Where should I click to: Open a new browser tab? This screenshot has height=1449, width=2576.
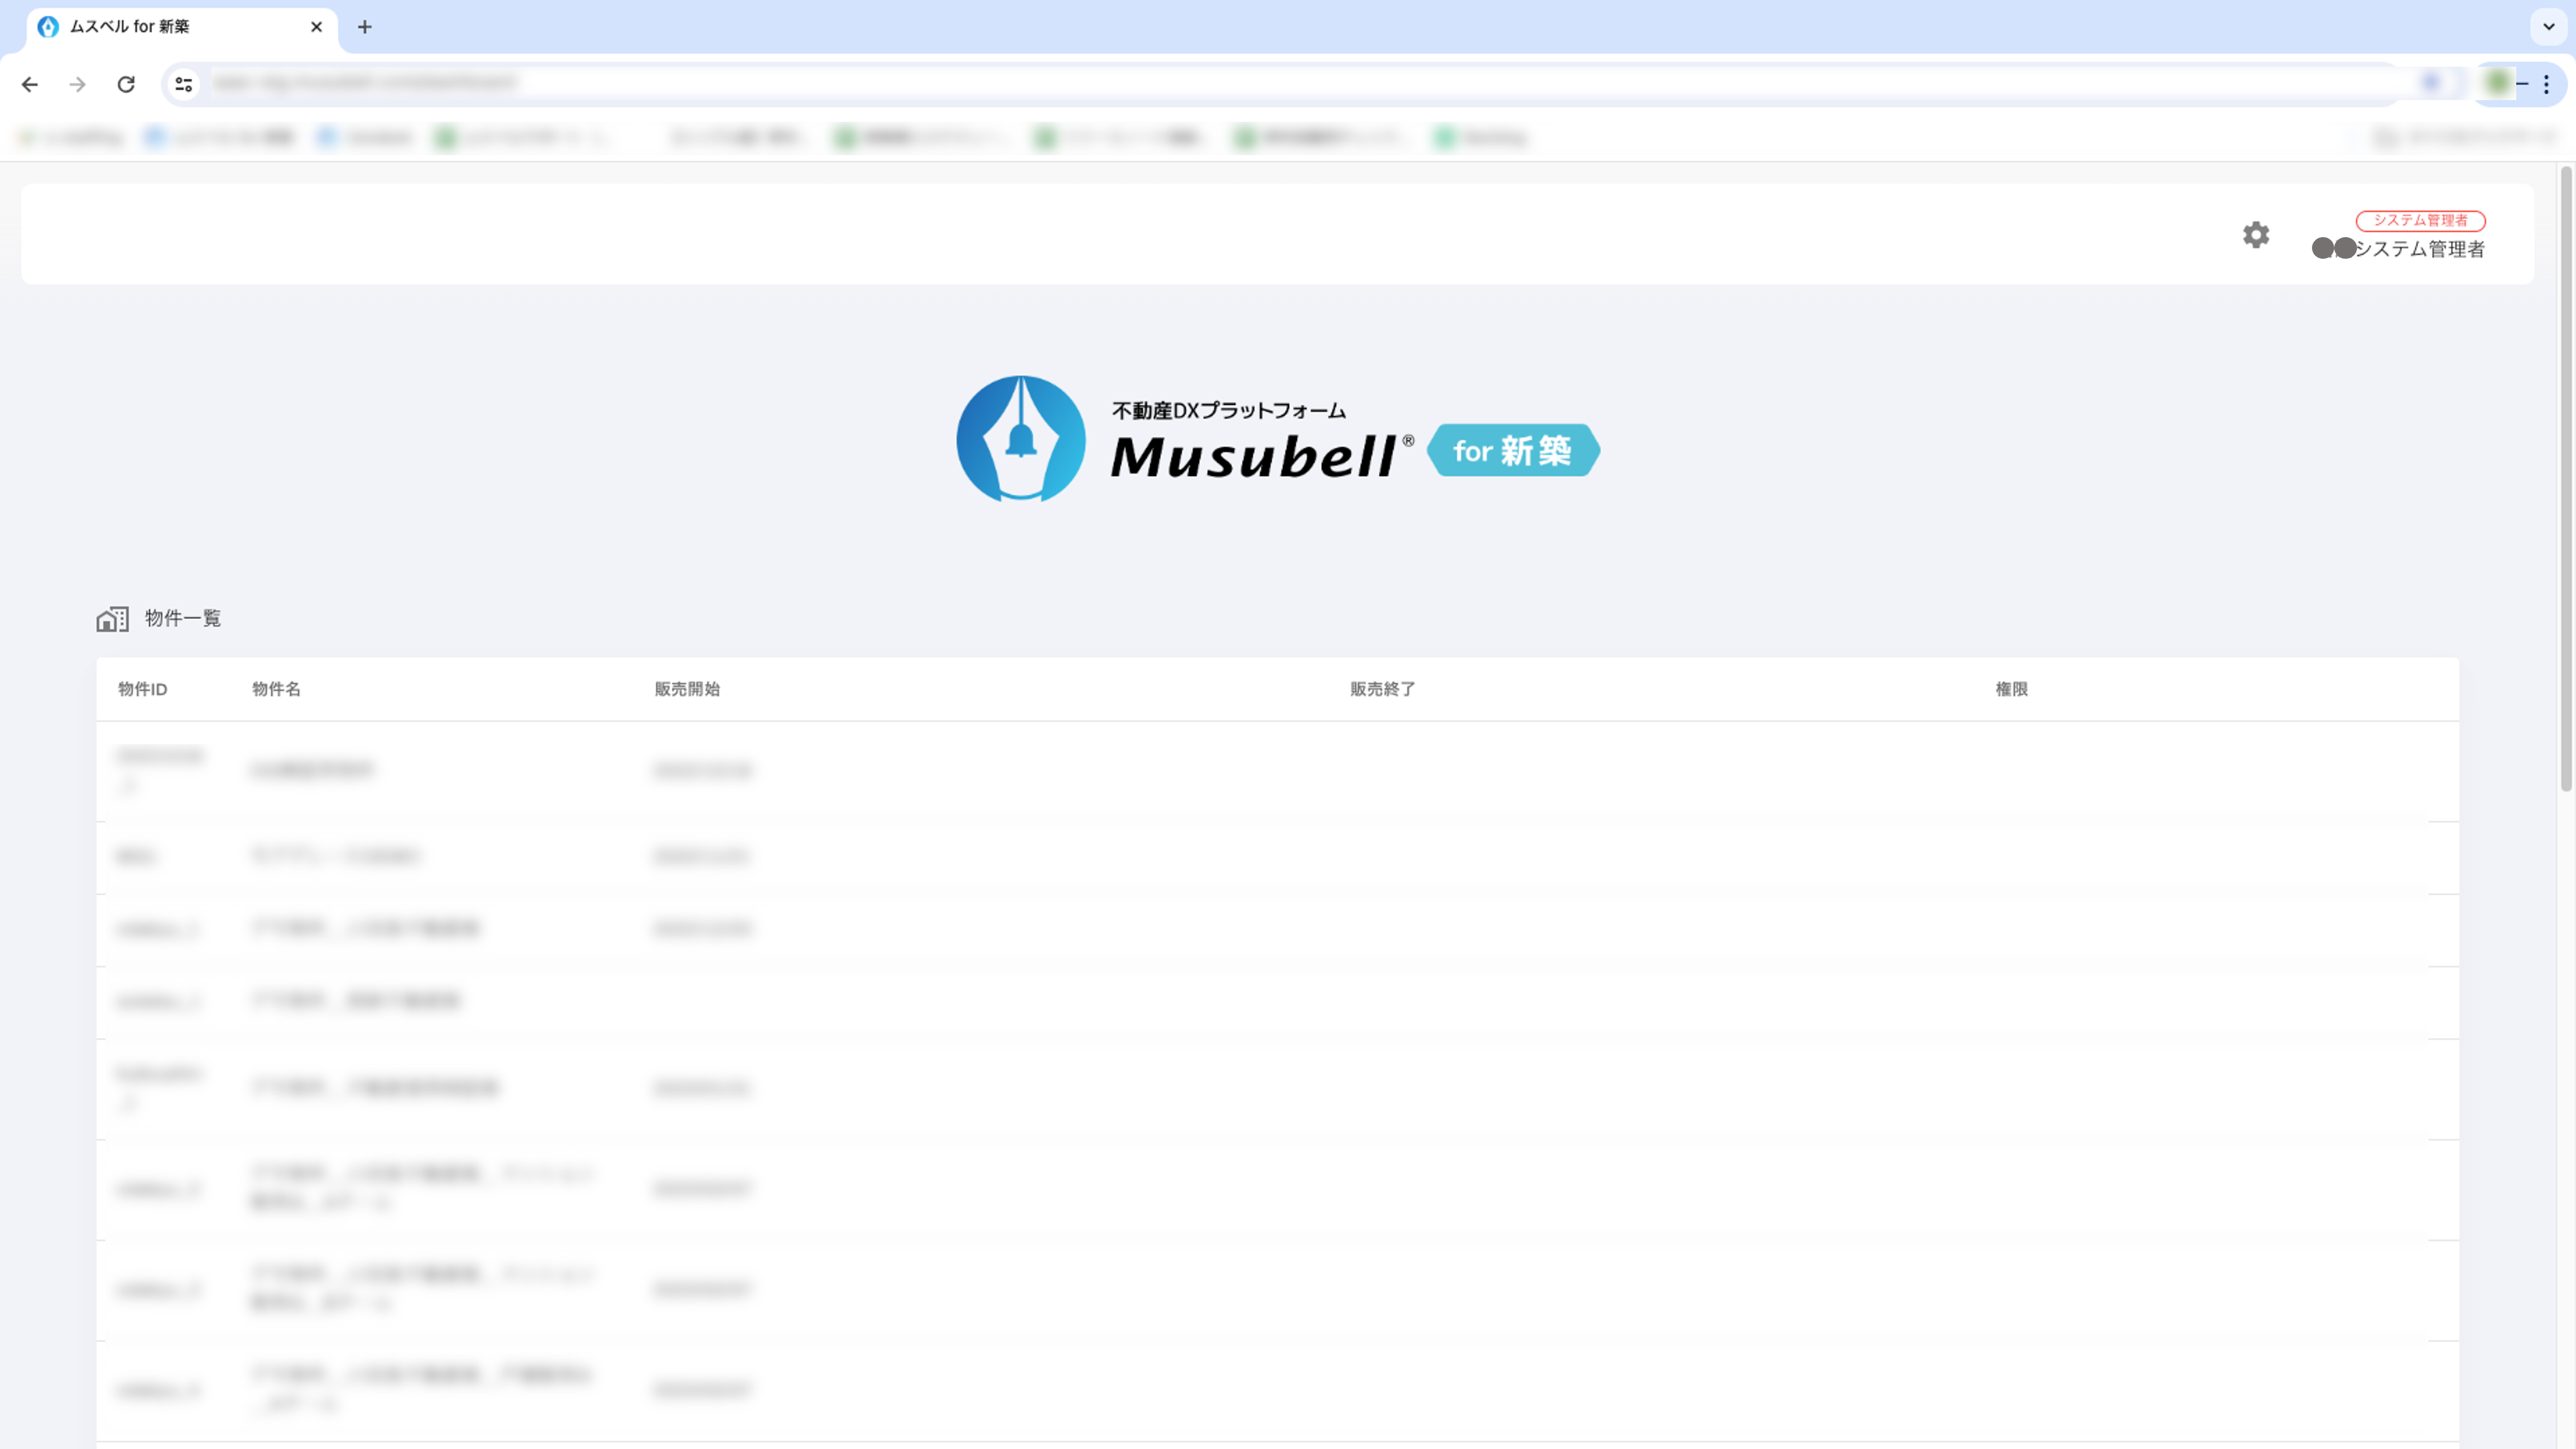pos(365,27)
